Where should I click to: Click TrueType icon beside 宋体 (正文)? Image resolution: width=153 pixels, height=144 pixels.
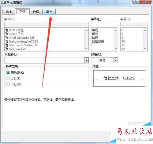tap(7, 34)
